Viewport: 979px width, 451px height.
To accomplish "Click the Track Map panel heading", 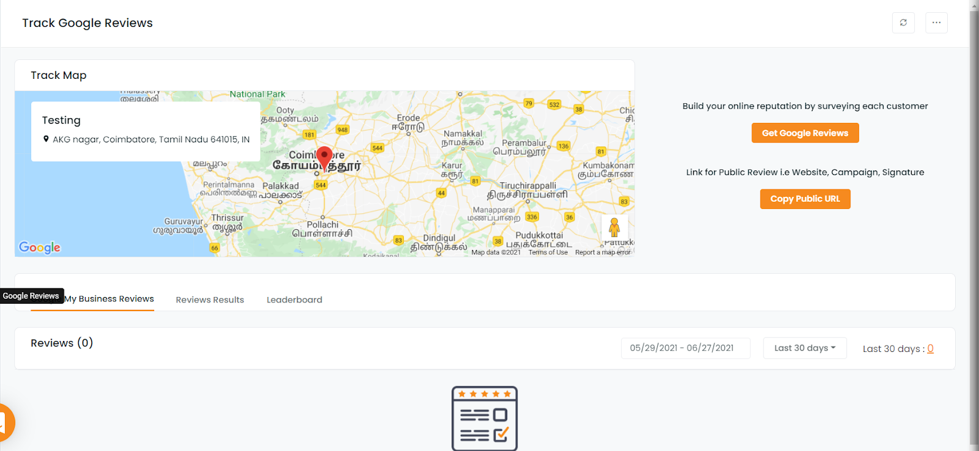I will [x=59, y=75].
